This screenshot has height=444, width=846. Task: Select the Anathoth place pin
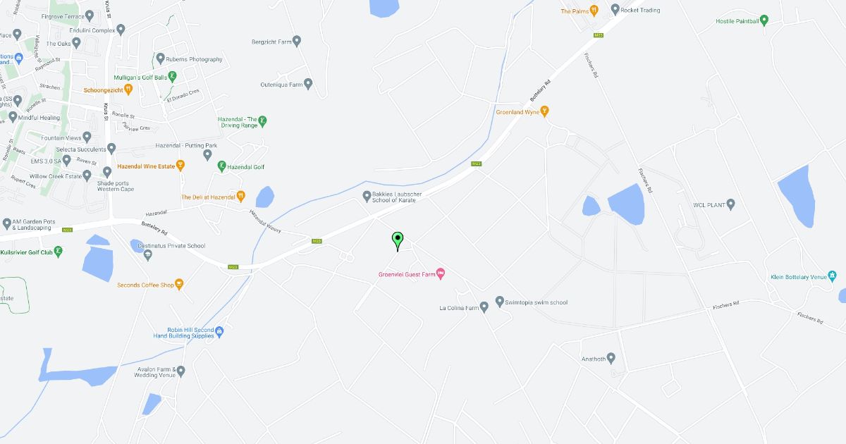611,358
